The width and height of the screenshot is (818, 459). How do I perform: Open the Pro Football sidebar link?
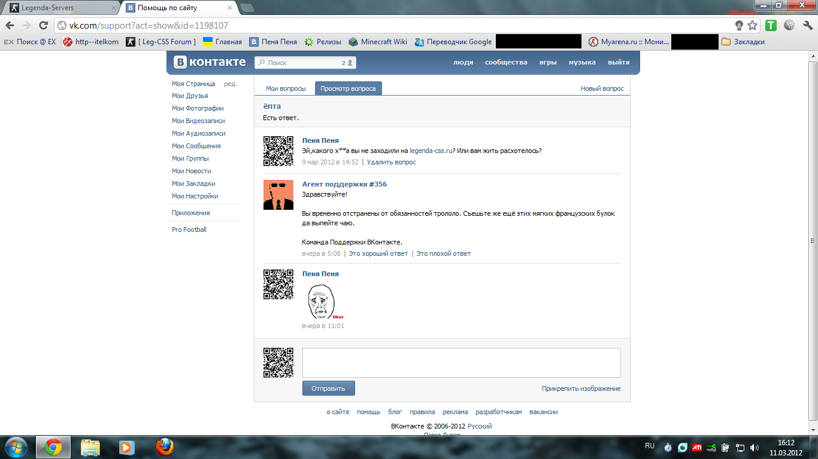tap(189, 229)
